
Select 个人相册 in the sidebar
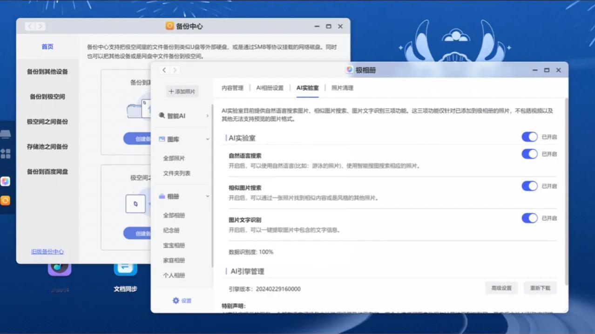point(174,275)
